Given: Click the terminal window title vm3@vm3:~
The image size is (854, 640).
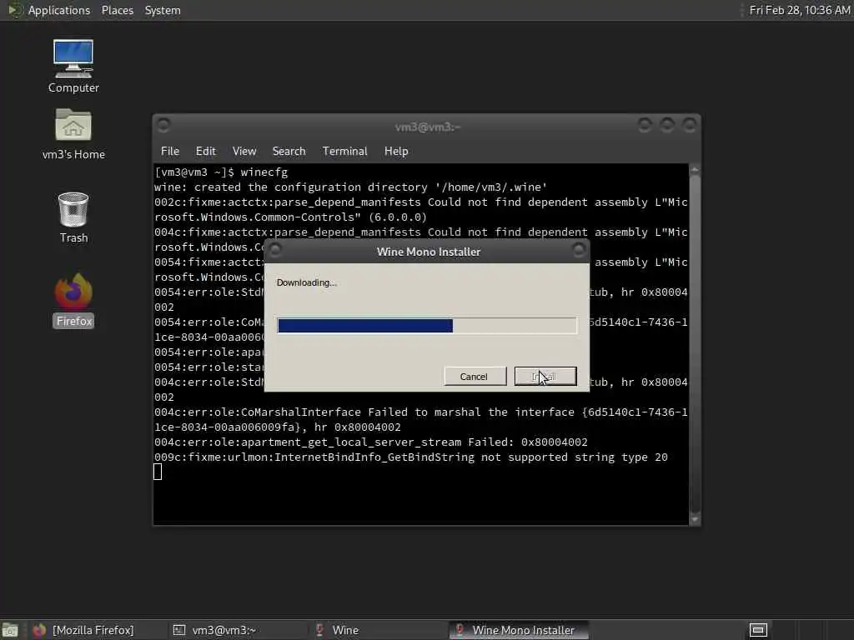Looking at the screenshot, I should click(428, 127).
